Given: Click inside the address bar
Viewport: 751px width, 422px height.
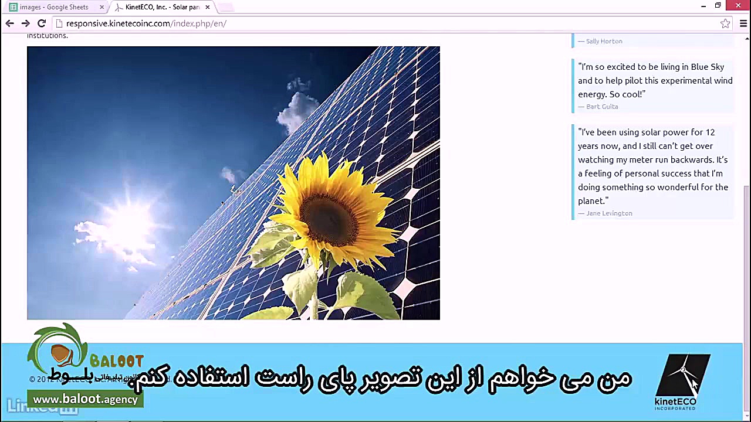Looking at the screenshot, I should tap(235, 23).
